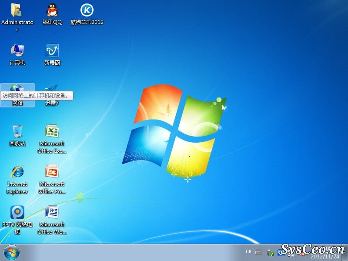Launch the Microsoft Office Word shortcut
The width and height of the screenshot is (348, 261).
[52, 220]
